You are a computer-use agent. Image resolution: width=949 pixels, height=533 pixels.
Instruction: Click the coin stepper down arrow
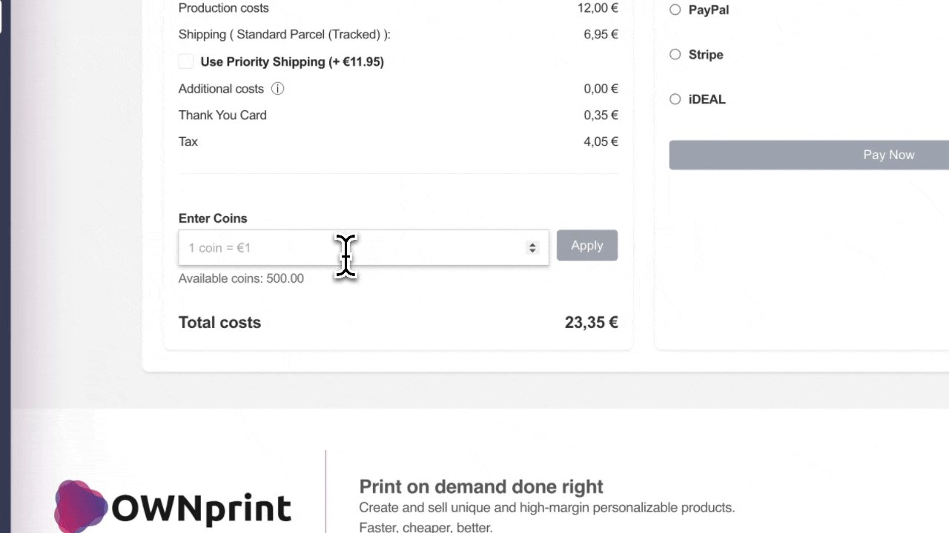coord(532,250)
